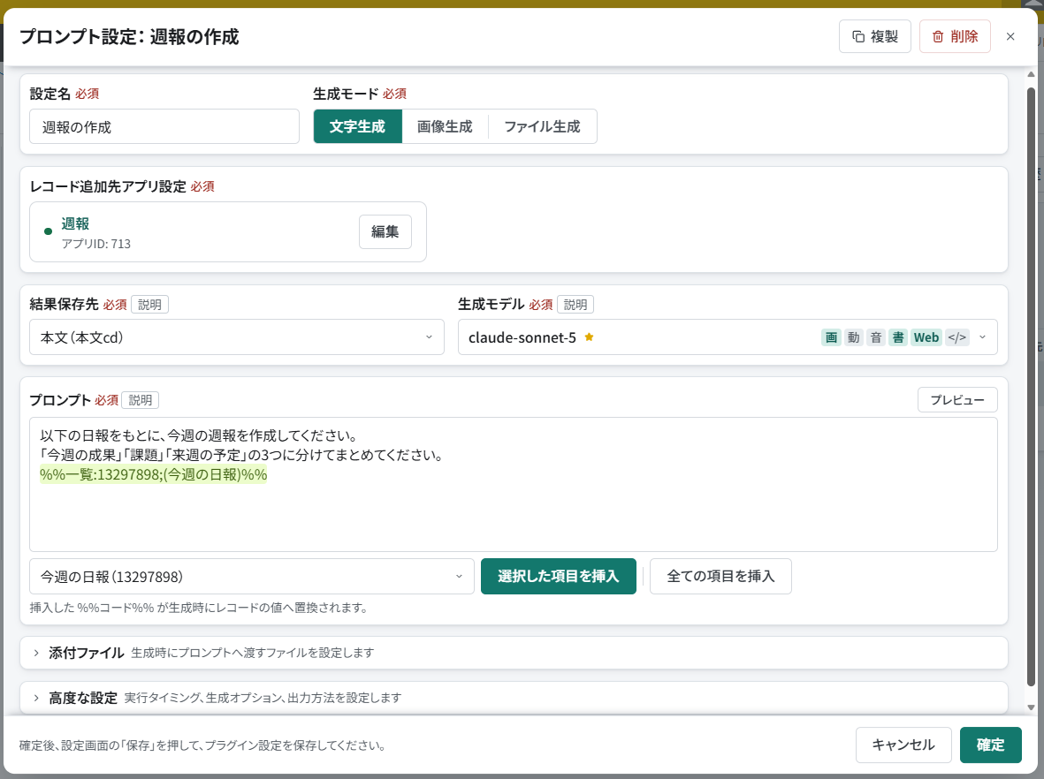Click the 画 capability badge

tap(831, 337)
